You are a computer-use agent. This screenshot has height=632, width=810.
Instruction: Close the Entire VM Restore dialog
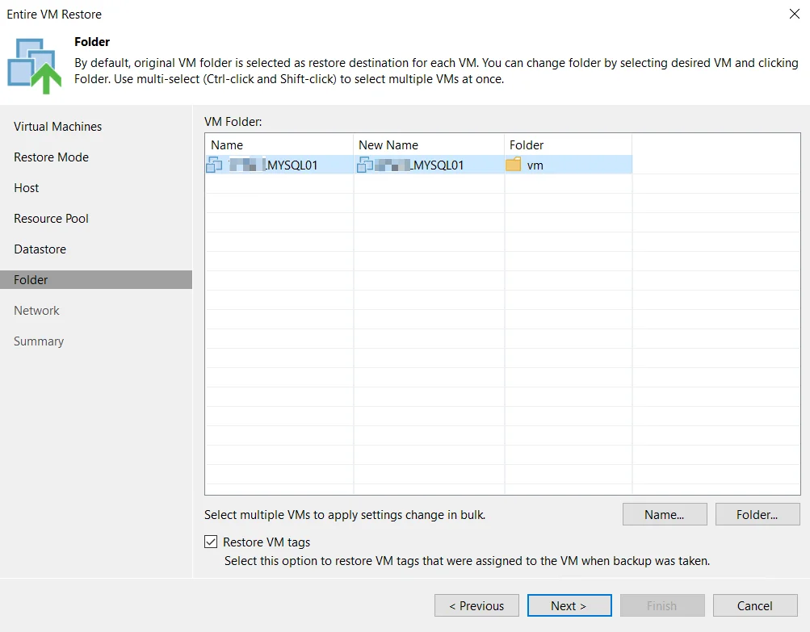[795, 14]
